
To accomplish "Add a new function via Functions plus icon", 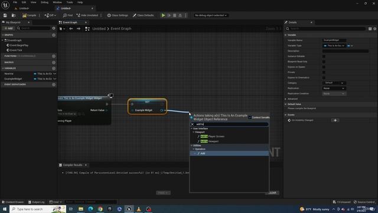I will tap(54, 56).
